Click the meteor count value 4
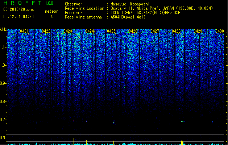Viewport: 228px width, 145px height. [x=51, y=17]
